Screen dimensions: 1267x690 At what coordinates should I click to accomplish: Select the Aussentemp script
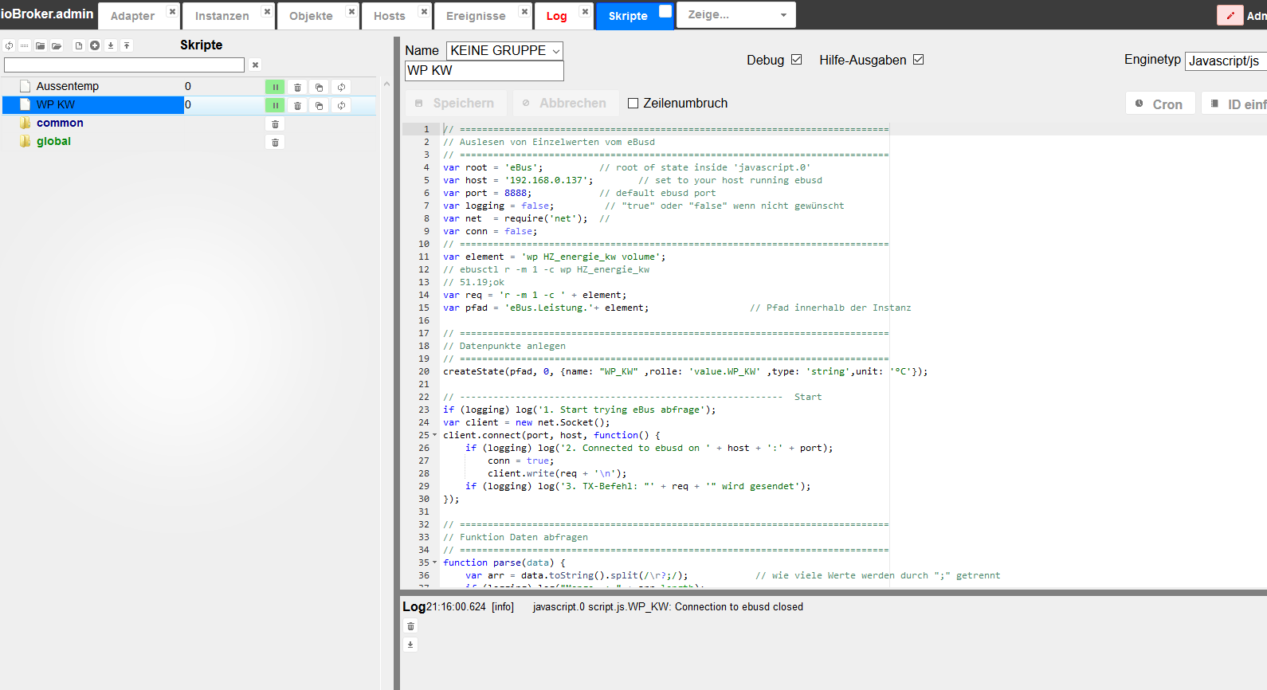tap(67, 86)
